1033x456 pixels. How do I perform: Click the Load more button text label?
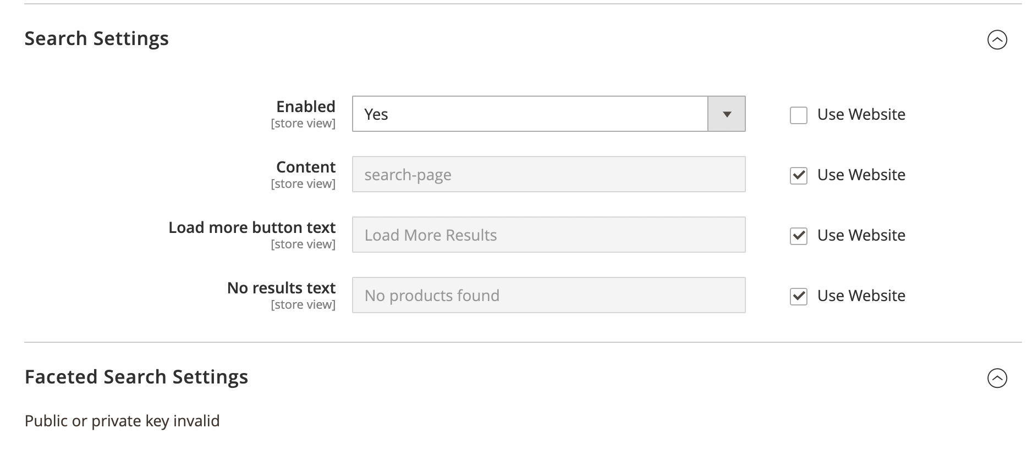coord(252,227)
